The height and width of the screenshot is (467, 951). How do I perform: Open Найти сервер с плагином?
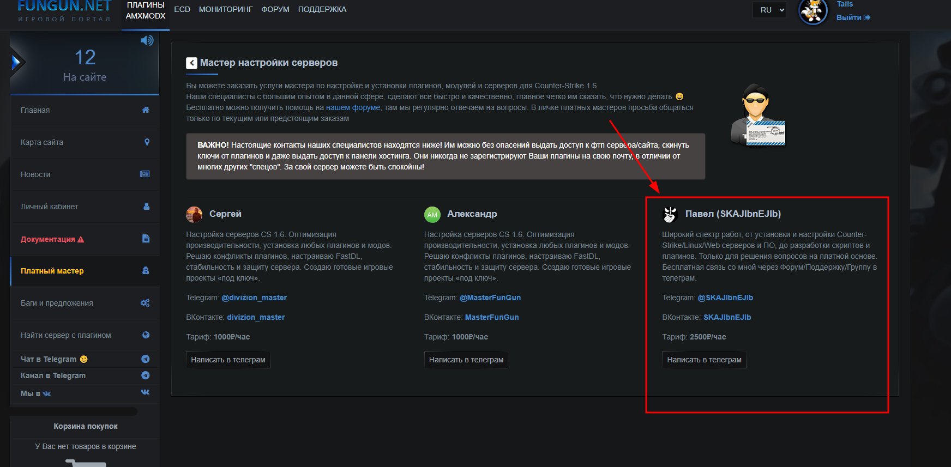click(85, 335)
